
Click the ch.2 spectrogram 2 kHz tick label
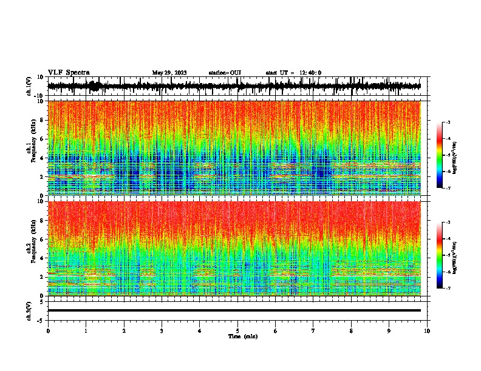pos(42,277)
